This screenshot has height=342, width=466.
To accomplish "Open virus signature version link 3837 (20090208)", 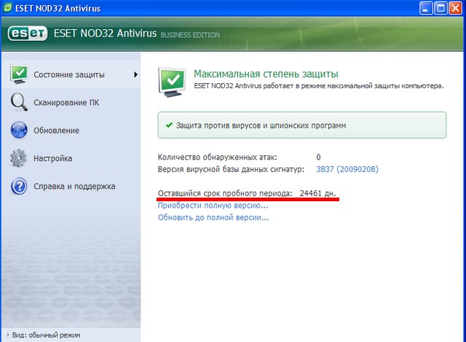I will pyautogui.click(x=347, y=169).
